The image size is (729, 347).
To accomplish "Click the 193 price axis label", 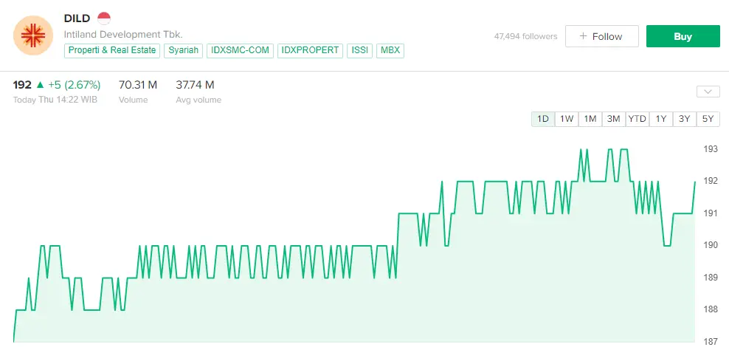I will (x=712, y=149).
